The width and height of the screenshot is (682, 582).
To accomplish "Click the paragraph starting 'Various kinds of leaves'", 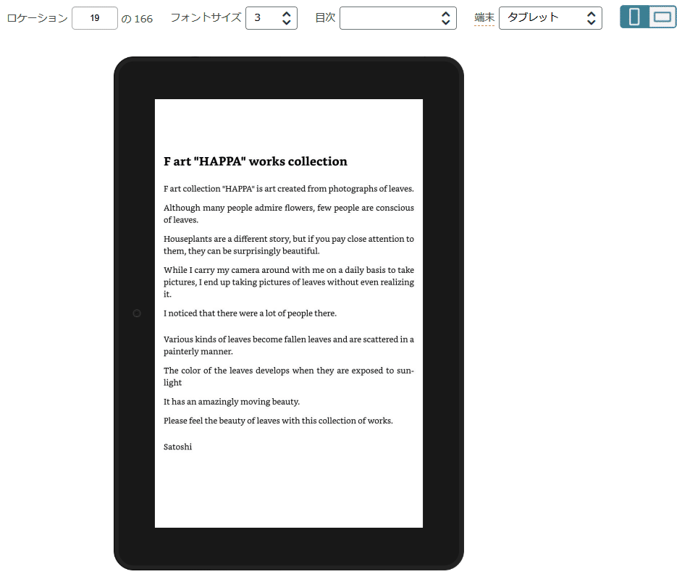I will pyautogui.click(x=289, y=345).
